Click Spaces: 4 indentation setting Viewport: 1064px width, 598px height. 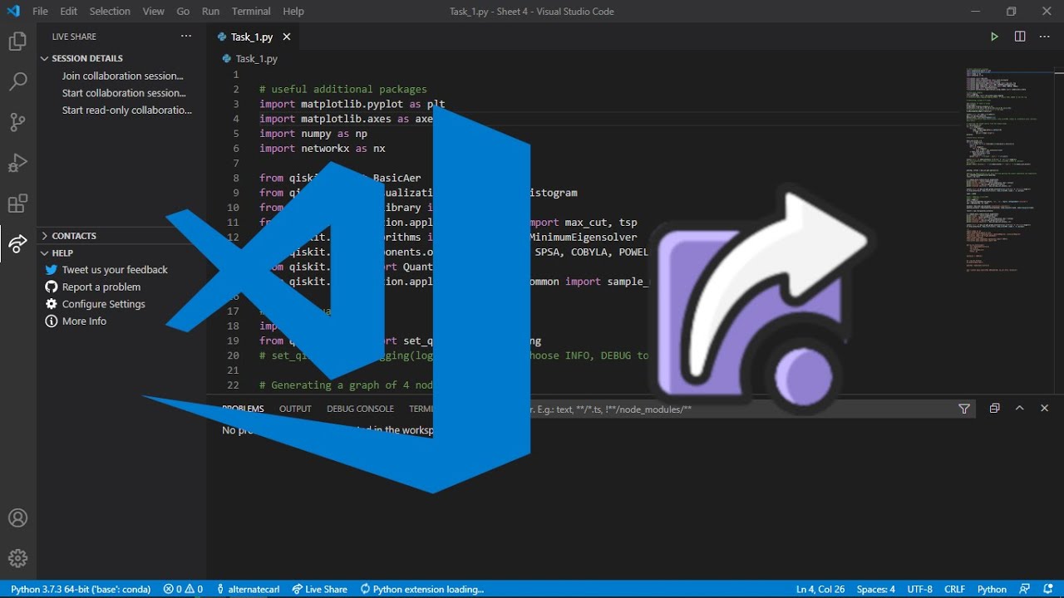tap(875, 589)
